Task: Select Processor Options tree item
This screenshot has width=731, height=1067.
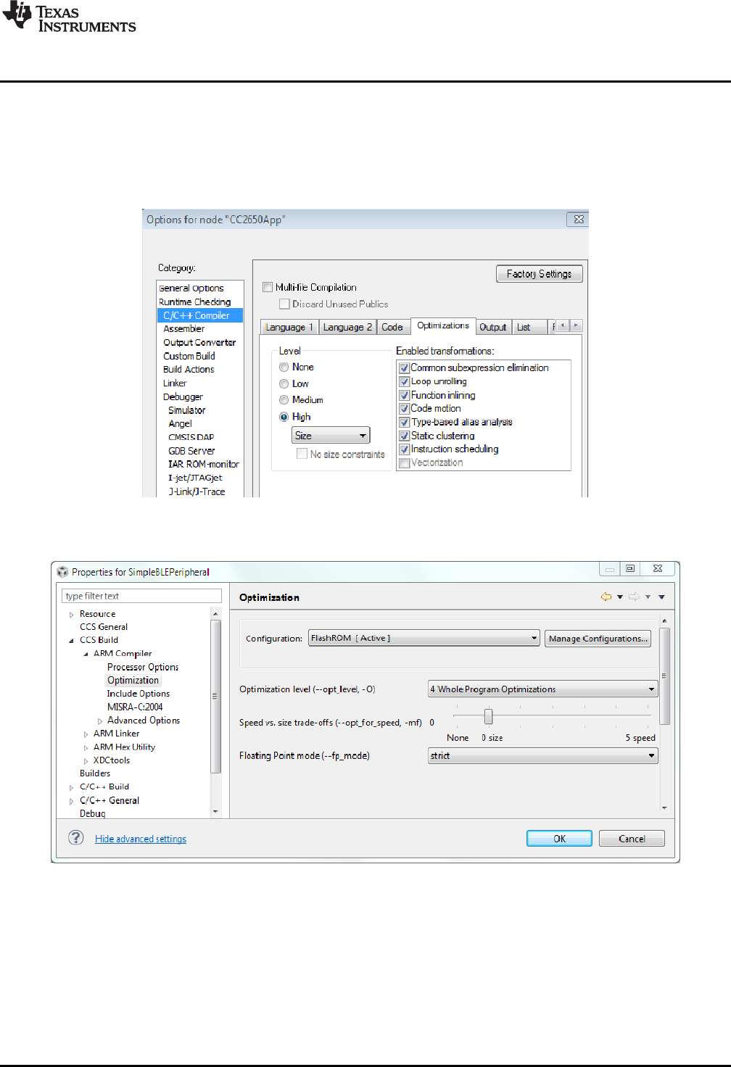Action: pyautogui.click(x=143, y=667)
